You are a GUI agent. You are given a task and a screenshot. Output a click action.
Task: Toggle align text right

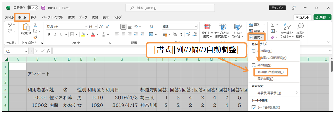point(130,34)
